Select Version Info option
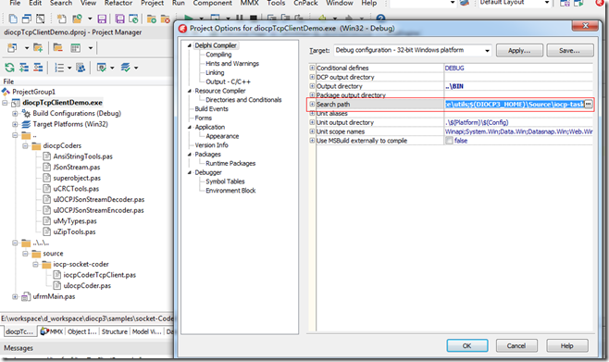Viewport: 609px width, 362px height. pyautogui.click(x=211, y=145)
